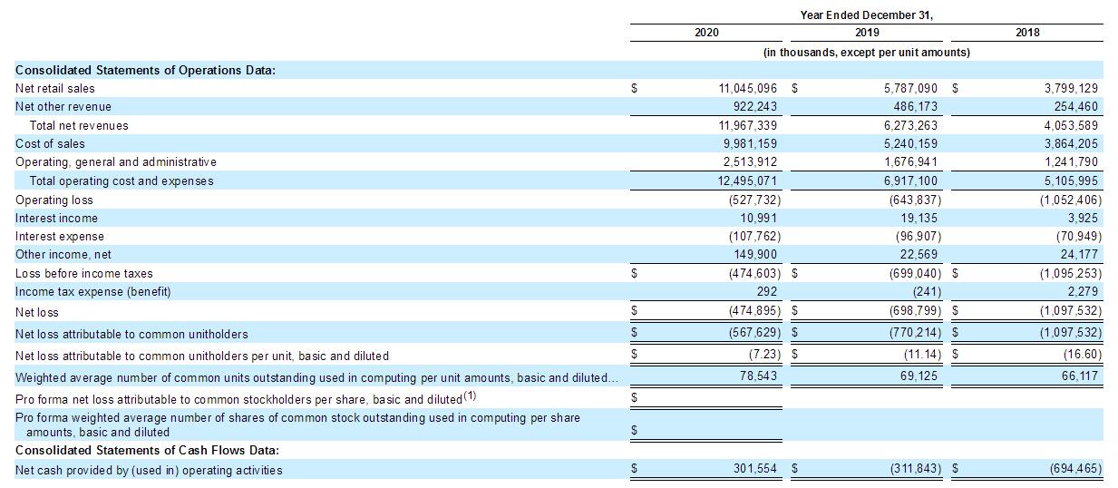Select the 5,240,159 cost of sales value

(x=911, y=144)
